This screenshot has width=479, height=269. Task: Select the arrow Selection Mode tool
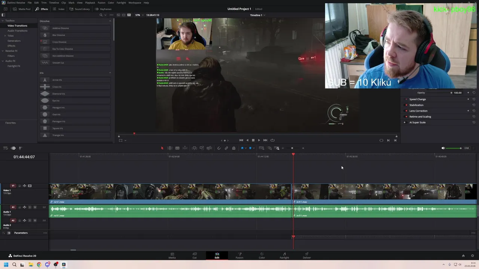[x=162, y=148]
